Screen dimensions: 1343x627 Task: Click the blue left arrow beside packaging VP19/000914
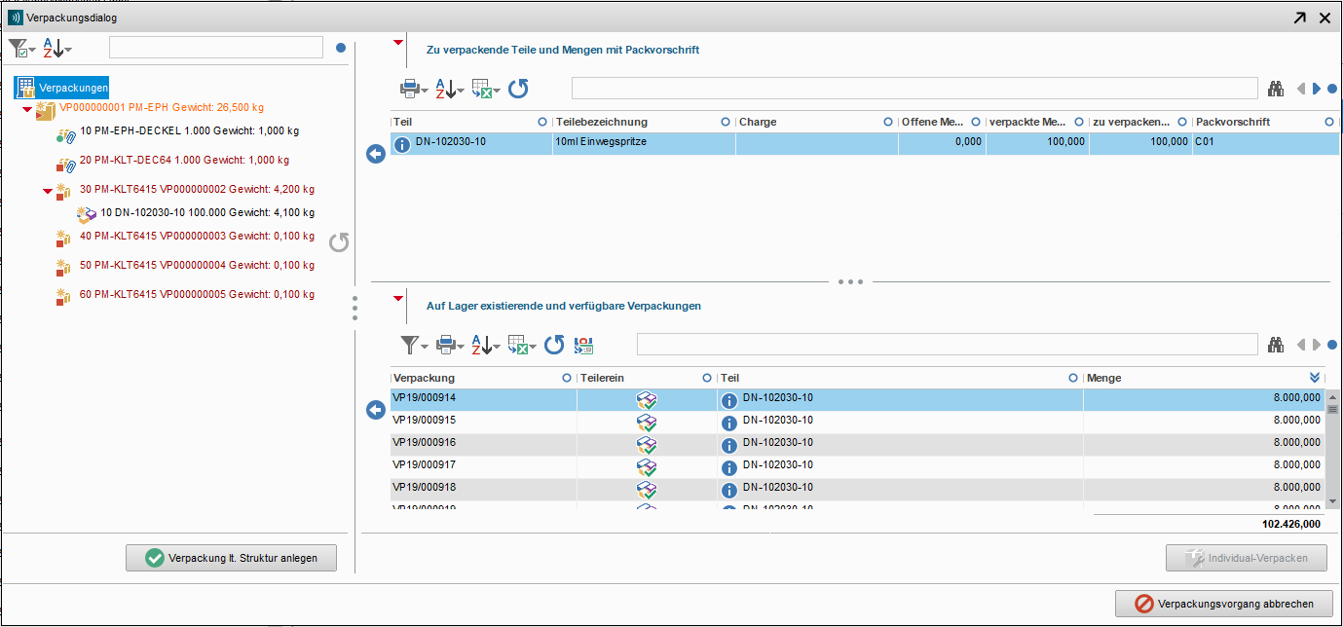coord(376,411)
